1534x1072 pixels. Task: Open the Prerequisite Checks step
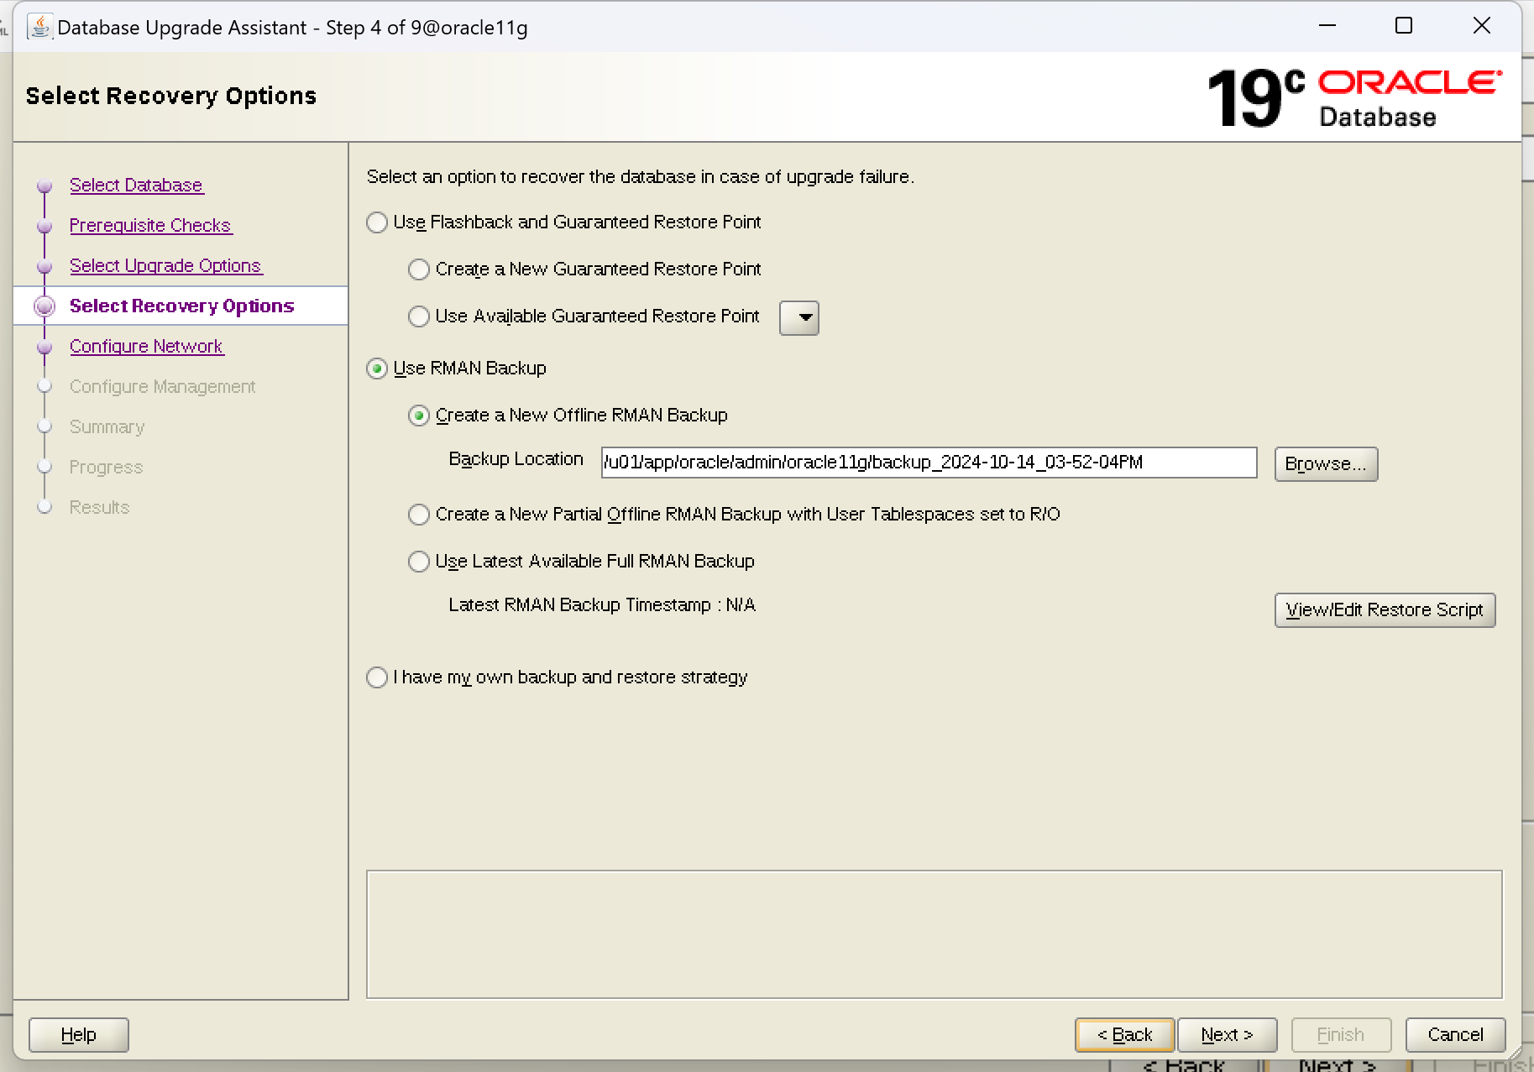[150, 225]
